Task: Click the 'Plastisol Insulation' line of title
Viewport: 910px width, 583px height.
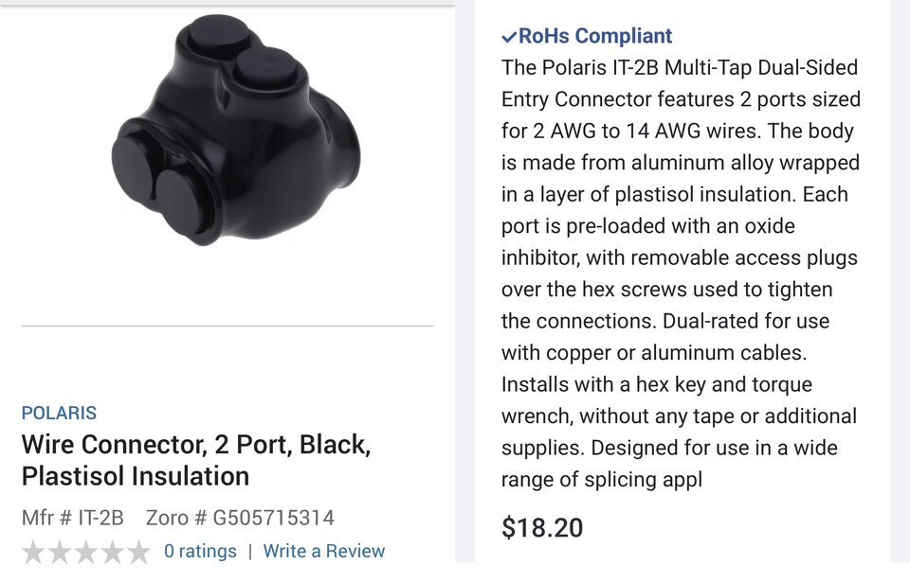Action: coord(136,476)
